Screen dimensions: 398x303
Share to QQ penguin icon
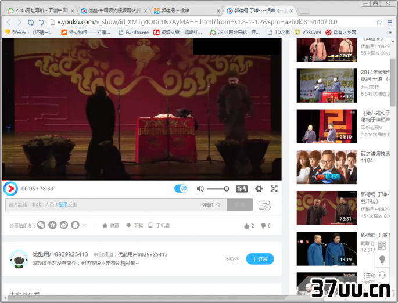pos(75,225)
